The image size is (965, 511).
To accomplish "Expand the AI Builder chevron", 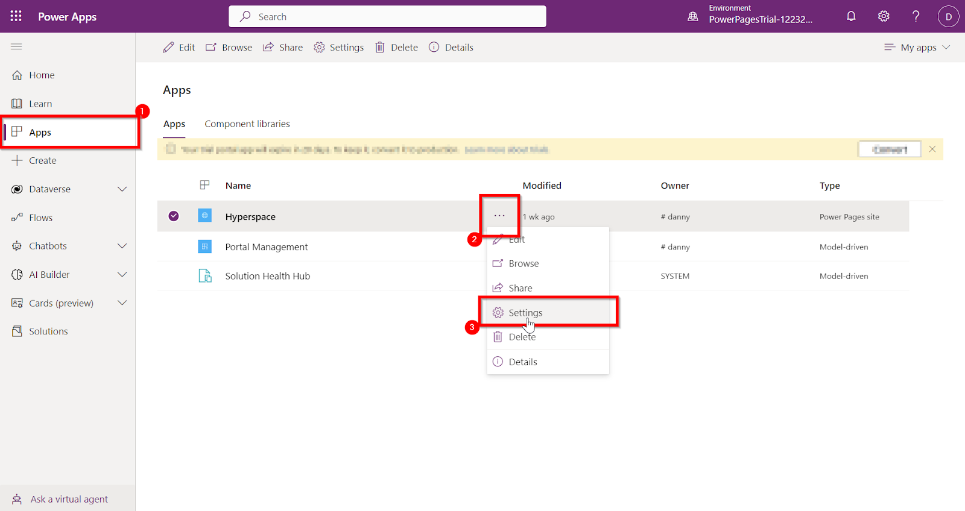I will tap(122, 274).
